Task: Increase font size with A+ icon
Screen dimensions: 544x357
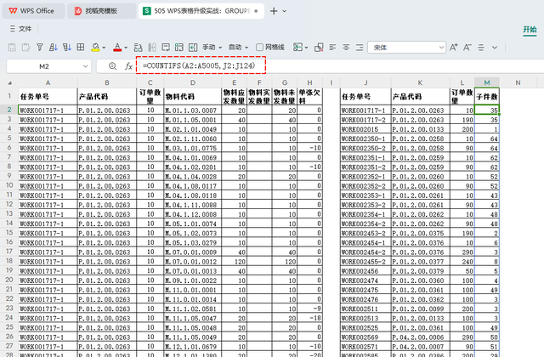Action: 453,48
